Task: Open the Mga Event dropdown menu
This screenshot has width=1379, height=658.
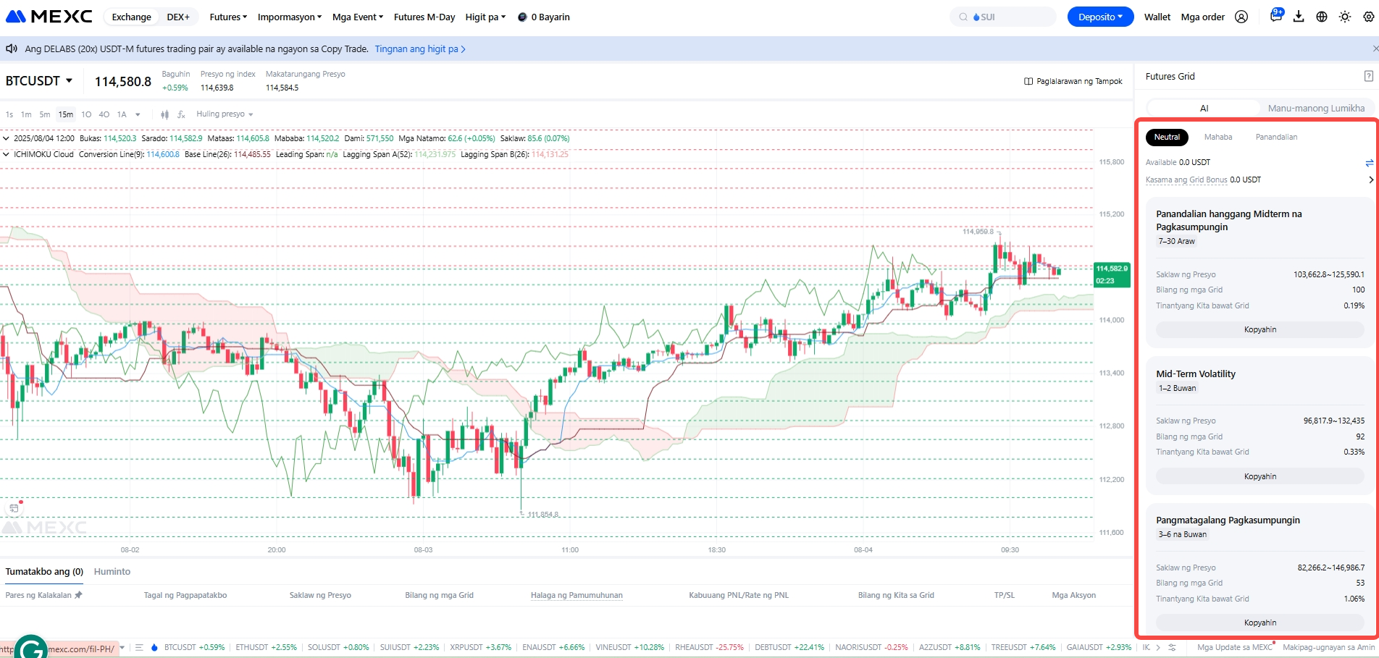Action: (x=358, y=17)
